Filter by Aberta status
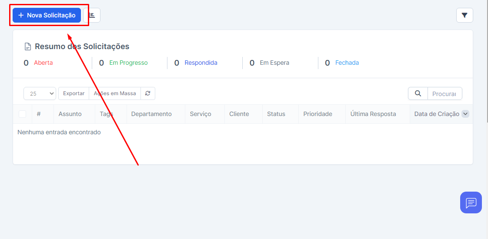488x239 pixels. click(x=43, y=63)
